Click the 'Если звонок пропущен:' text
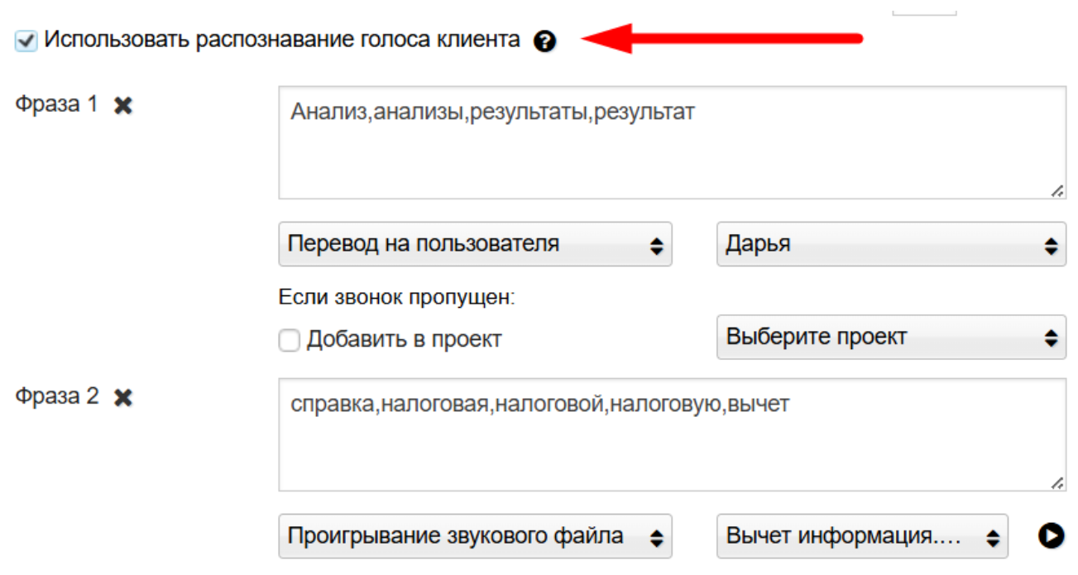The height and width of the screenshot is (575, 1078). [397, 297]
